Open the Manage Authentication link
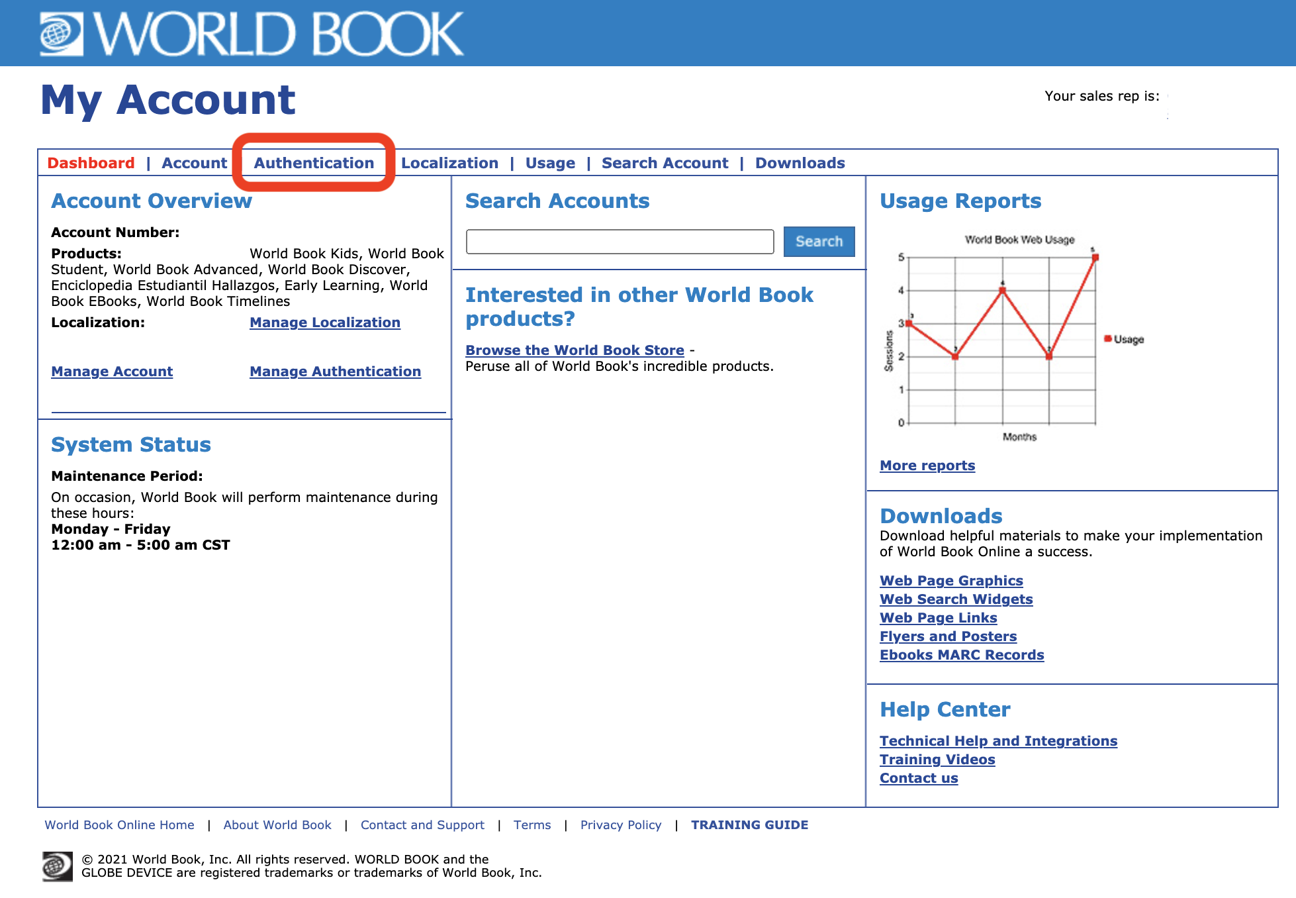The image size is (1296, 898). (x=335, y=372)
